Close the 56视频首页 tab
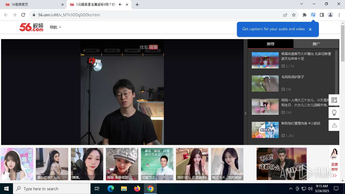Image resolution: width=345 pixels, height=194 pixels. pyautogui.click(x=63, y=5)
